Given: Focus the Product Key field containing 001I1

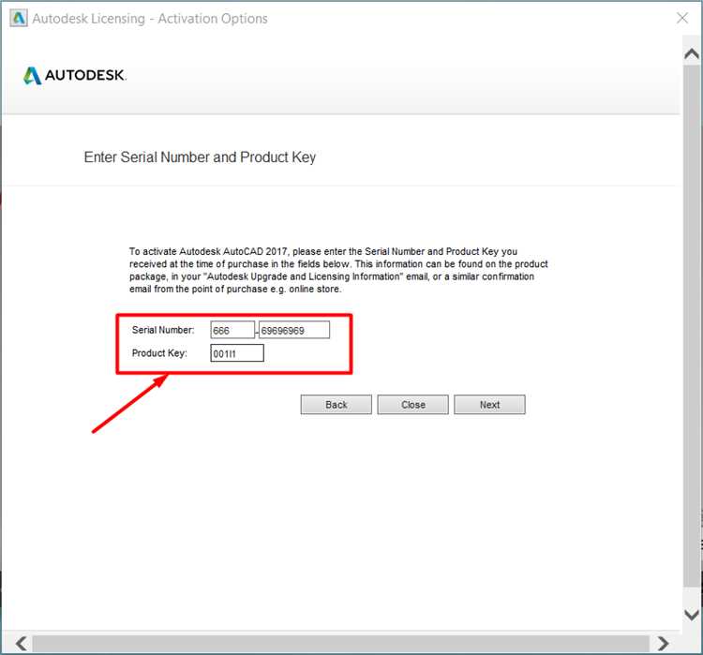Looking at the screenshot, I should coord(237,353).
